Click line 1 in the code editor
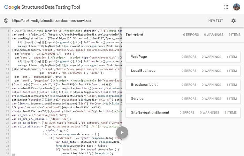 tap(63, 30)
